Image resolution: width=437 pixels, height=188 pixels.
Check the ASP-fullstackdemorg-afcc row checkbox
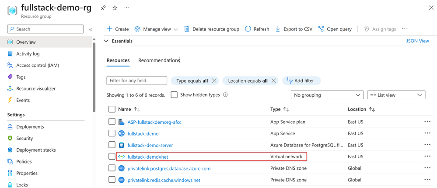[112, 122]
